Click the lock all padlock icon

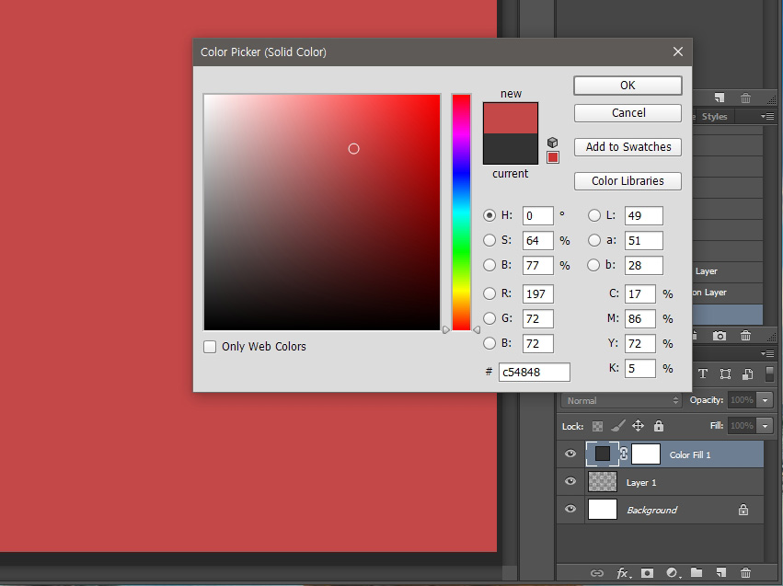pos(659,426)
